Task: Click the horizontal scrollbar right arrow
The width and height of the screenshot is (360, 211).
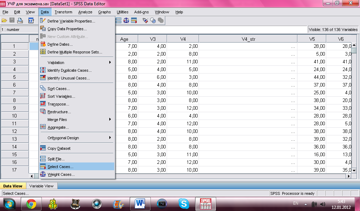Action: click(x=349, y=176)
